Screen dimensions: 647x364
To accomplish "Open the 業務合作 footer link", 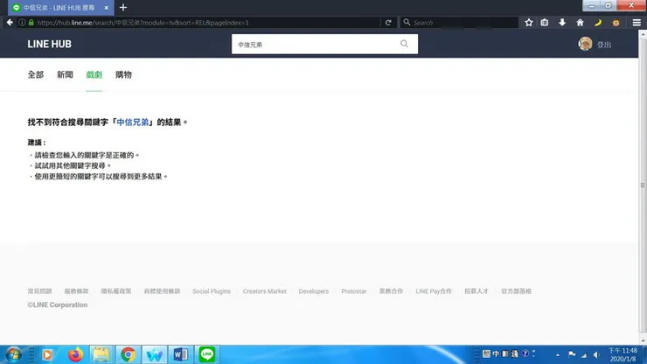I will [x=391, y=291].
